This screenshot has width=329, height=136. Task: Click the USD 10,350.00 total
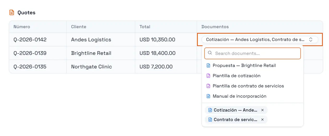pyautogui.click(x=157, y=40)
